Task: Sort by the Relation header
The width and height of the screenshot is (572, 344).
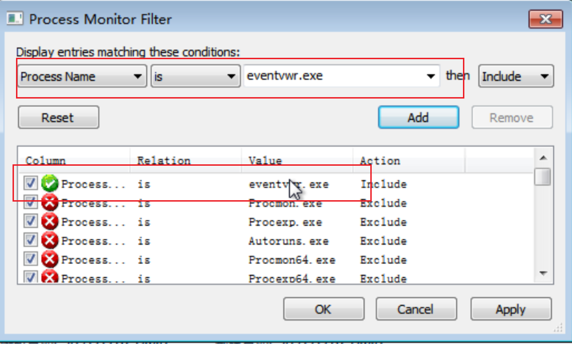Action: [x=186, y=161]
